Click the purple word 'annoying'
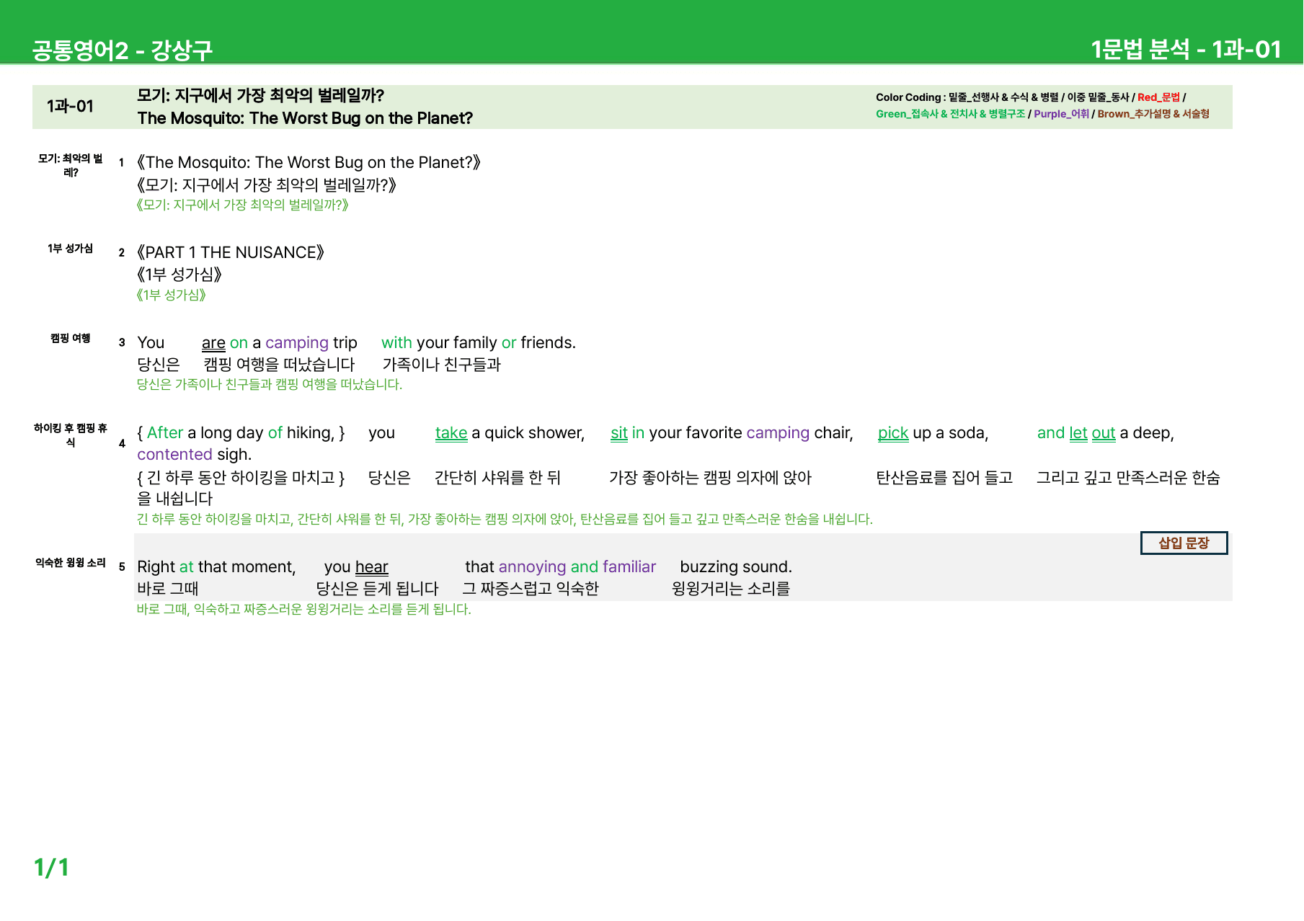 point(532,567)
